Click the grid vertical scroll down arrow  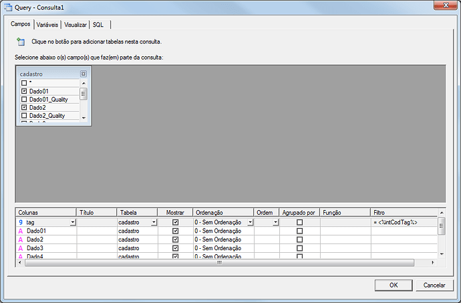point(442,254)
